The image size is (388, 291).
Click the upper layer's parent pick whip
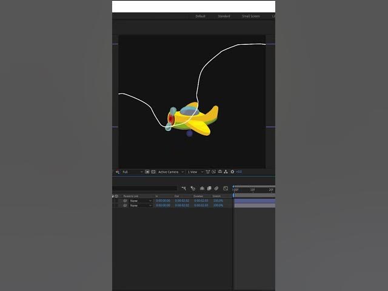(125, 201)
